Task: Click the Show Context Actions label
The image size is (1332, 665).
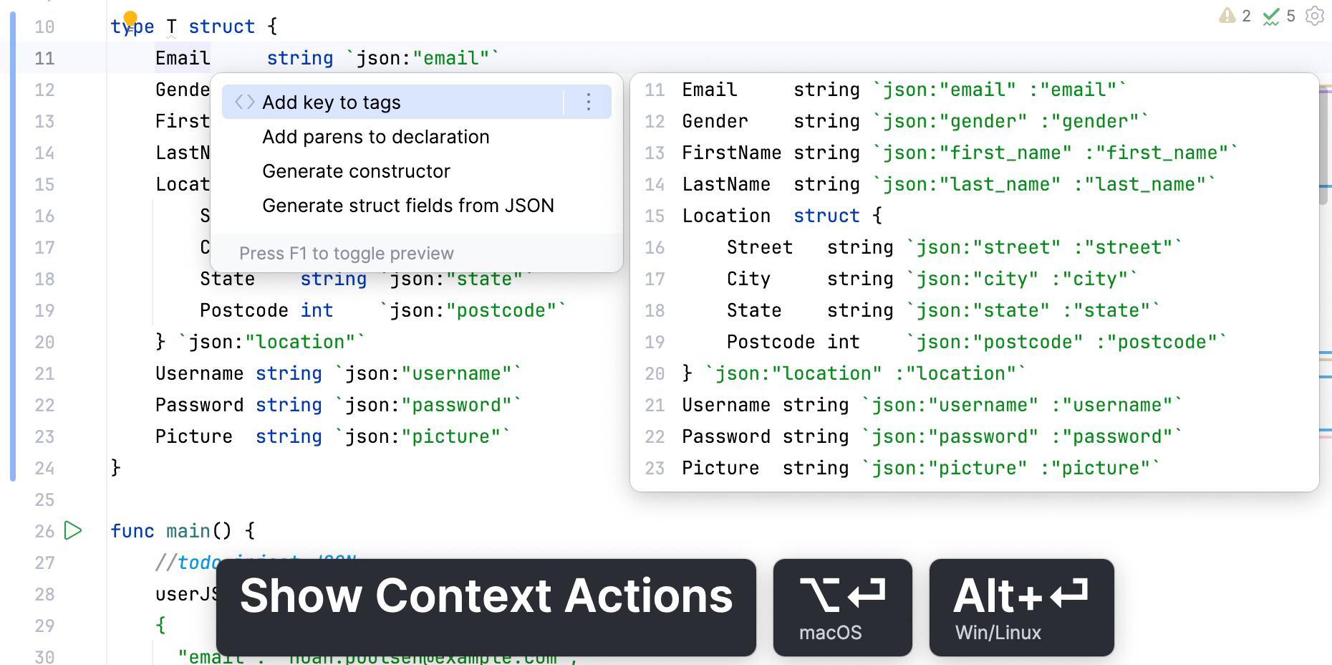Action: [486, 595]
